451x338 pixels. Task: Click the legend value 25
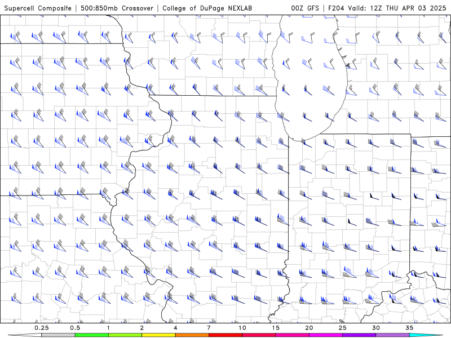click(x=343, y=328)
